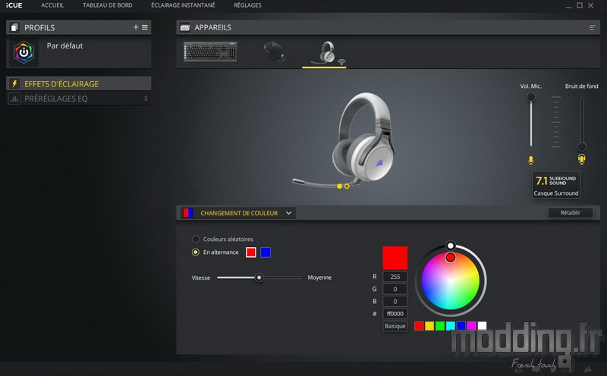Image resolution: width=607 pixels, height=376 pixels.
Task: Choose green basic palette swatch
Action: 440,326
